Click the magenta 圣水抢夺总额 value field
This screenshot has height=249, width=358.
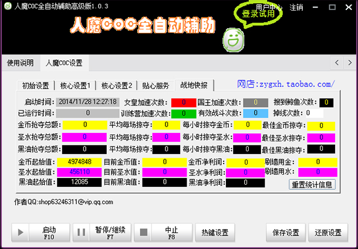[85, 137]
